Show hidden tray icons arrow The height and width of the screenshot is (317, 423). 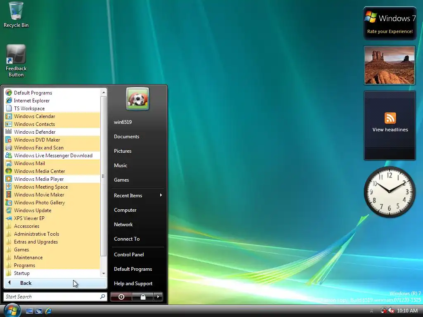(371, 311)
